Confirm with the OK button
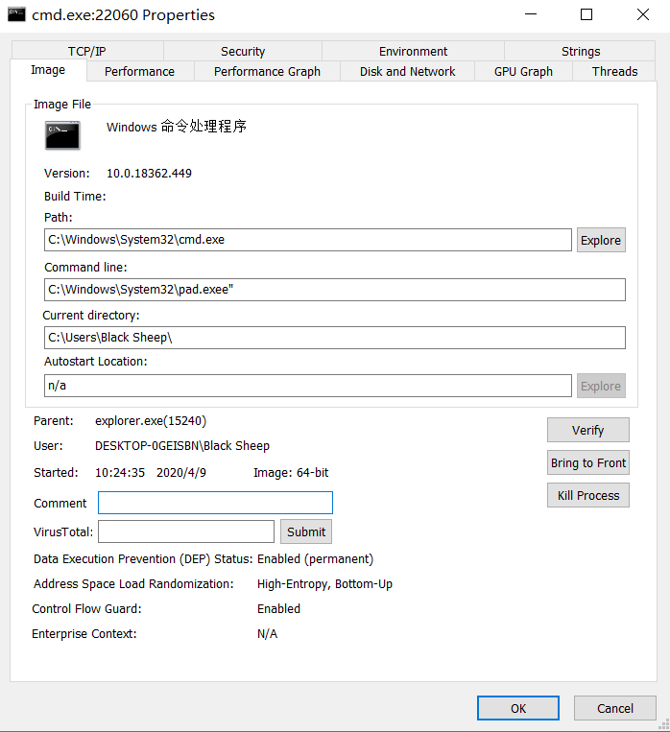Screen dimensions: 670x732 (x=518, y=708)
